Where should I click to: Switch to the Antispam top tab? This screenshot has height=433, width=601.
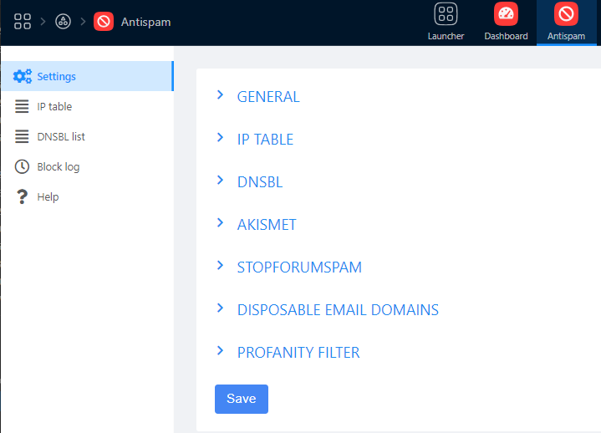pyautogui.click(x=566, y=23)
